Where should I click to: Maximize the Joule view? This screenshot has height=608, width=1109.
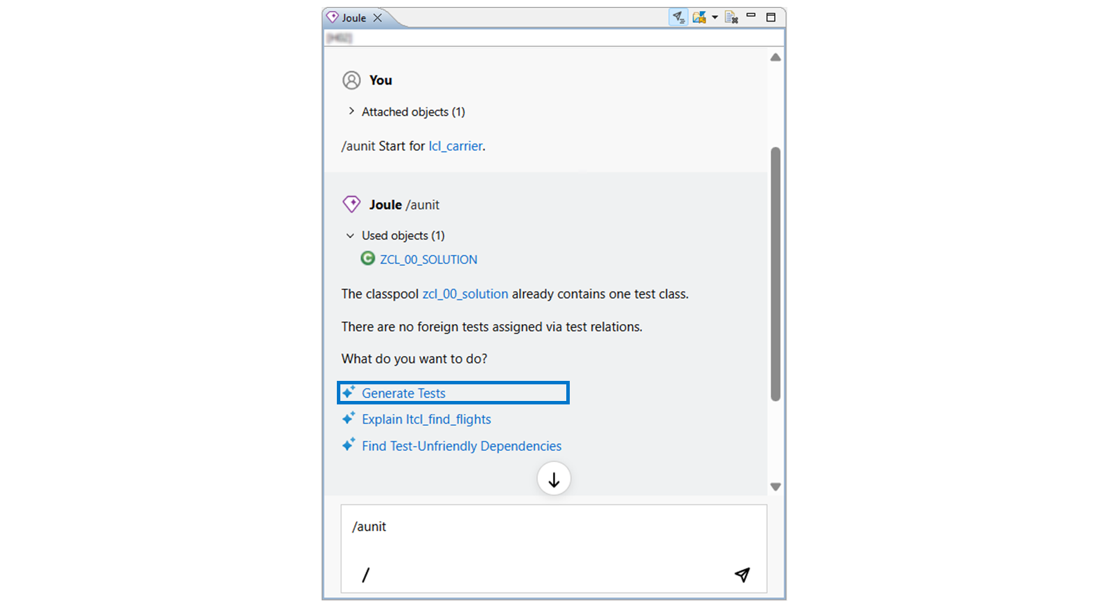click(771, 17)
